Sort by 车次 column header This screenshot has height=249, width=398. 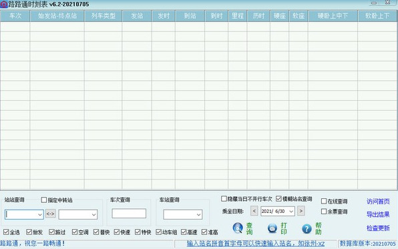(15, 16)
